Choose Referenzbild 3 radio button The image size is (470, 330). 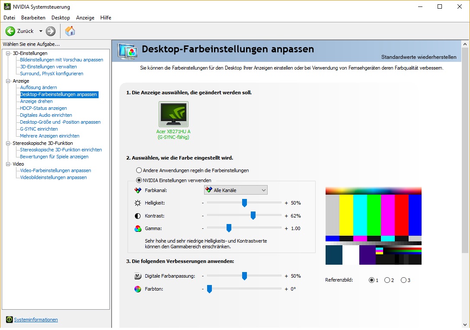[x=403, y=280]
